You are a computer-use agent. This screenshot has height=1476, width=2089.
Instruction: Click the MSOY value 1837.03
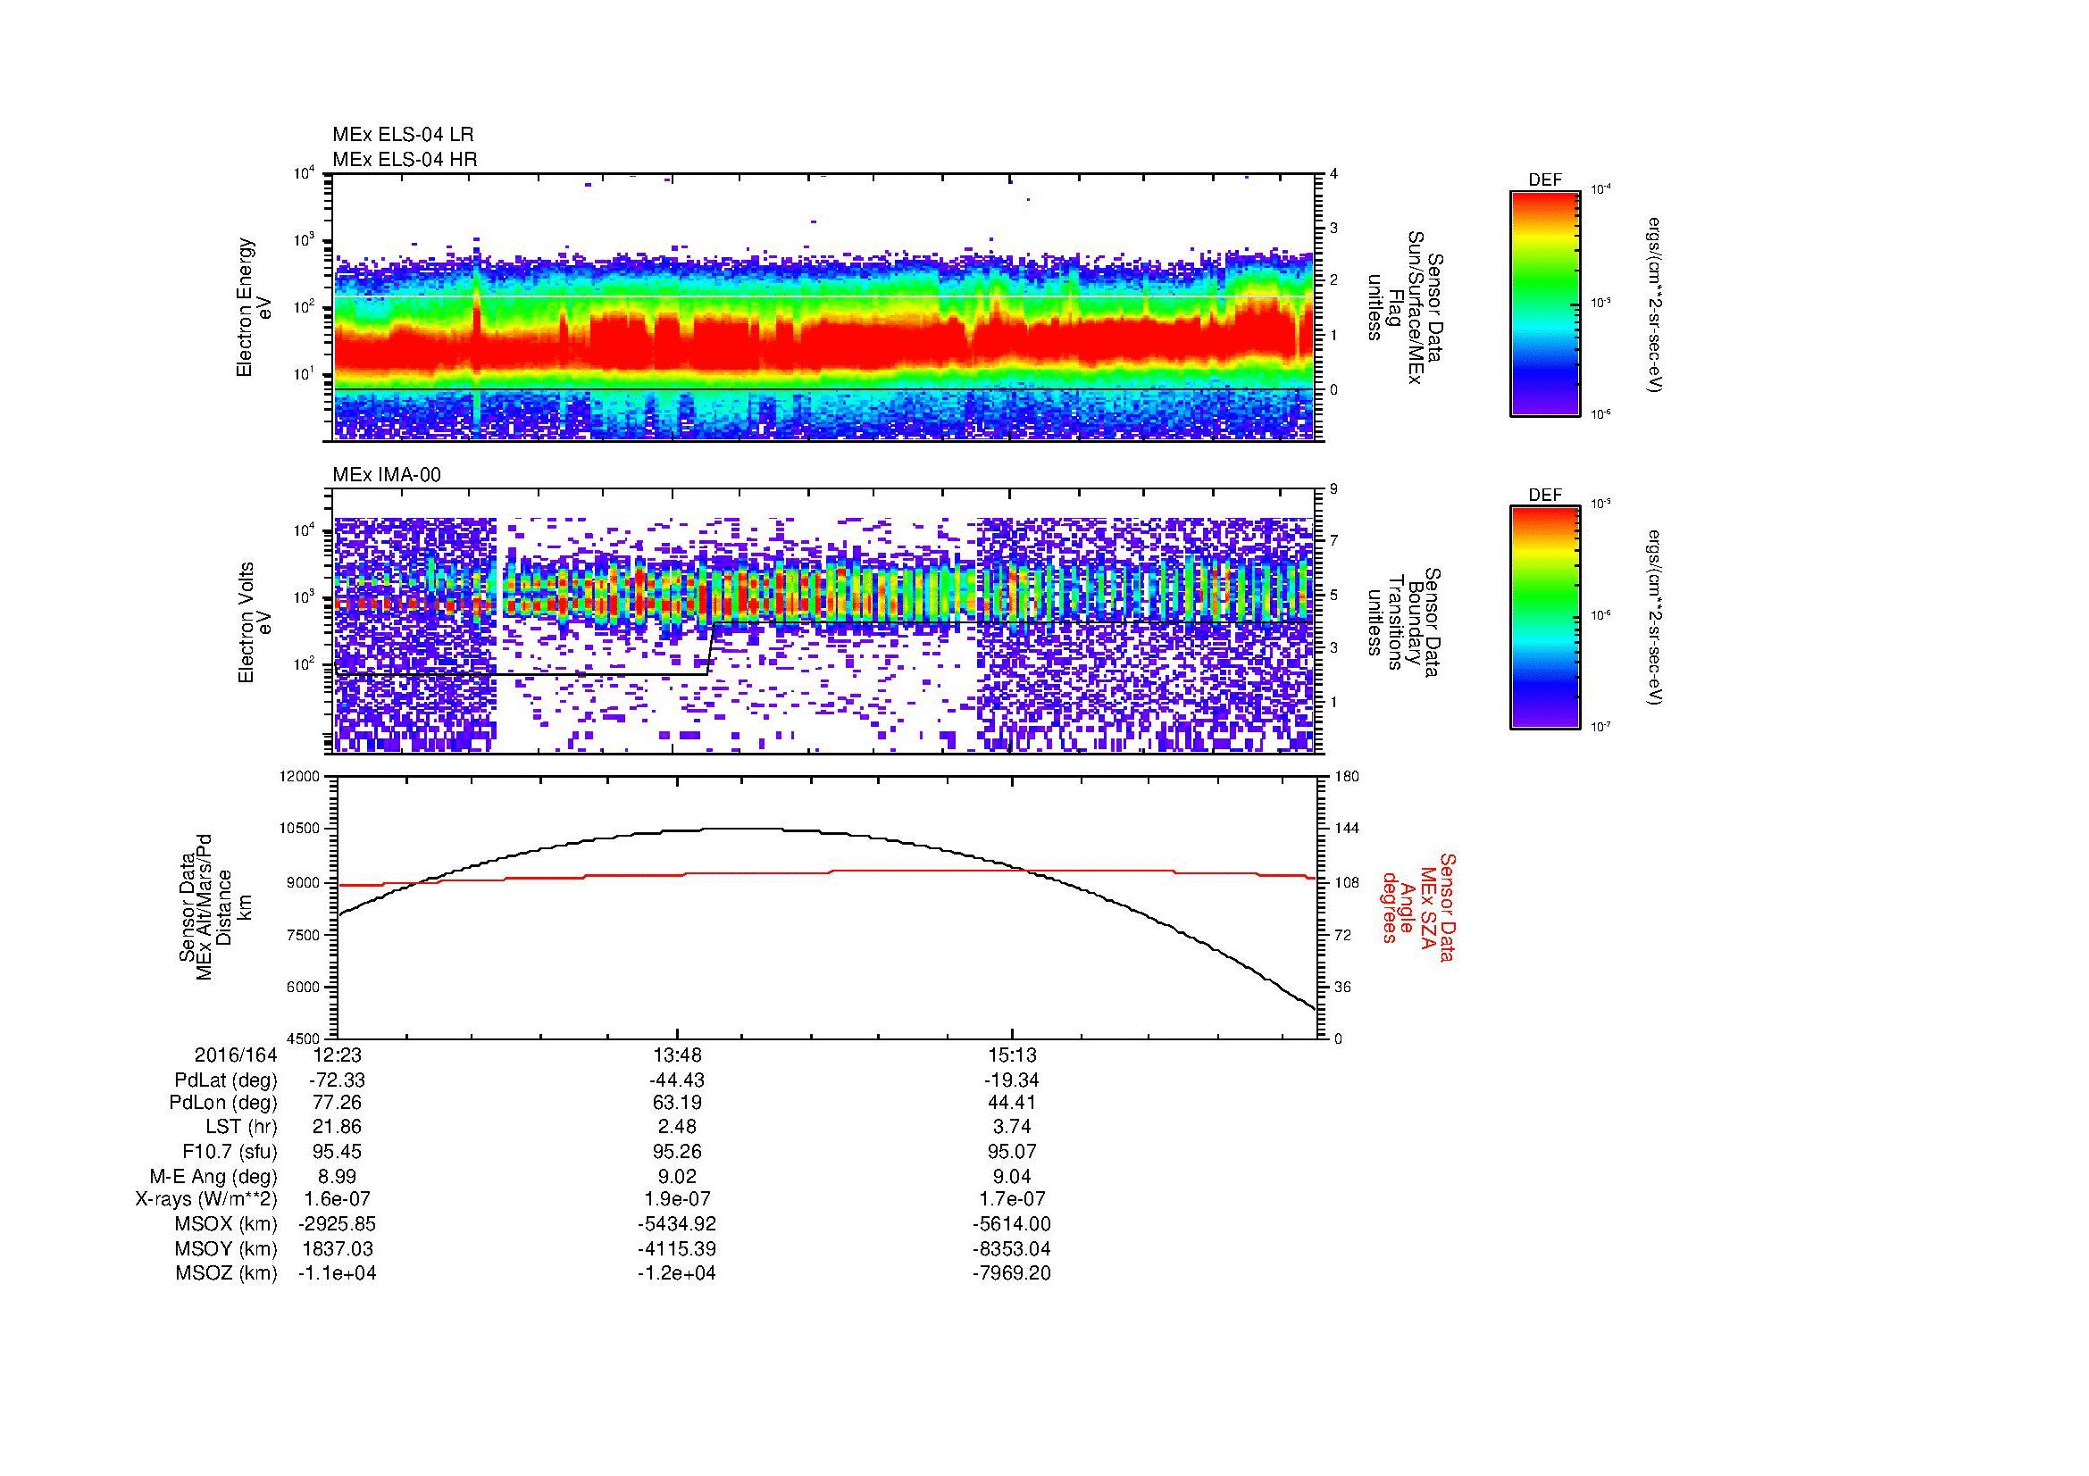pyautogui.click(x=336, y=1248)
